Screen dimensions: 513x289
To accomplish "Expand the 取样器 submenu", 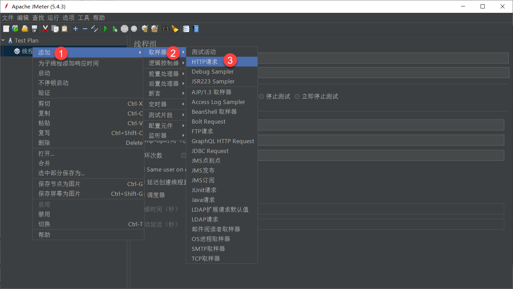I will coord(165,52).
